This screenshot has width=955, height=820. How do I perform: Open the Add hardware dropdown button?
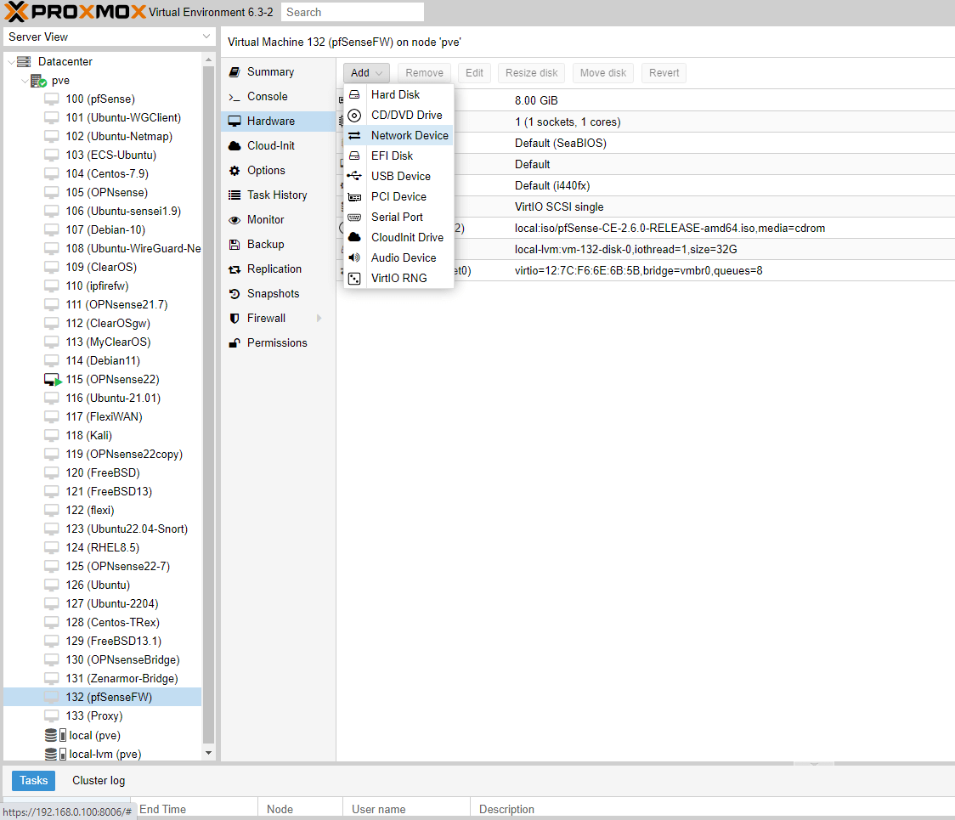pyautogui.click(x=366, y=73)
